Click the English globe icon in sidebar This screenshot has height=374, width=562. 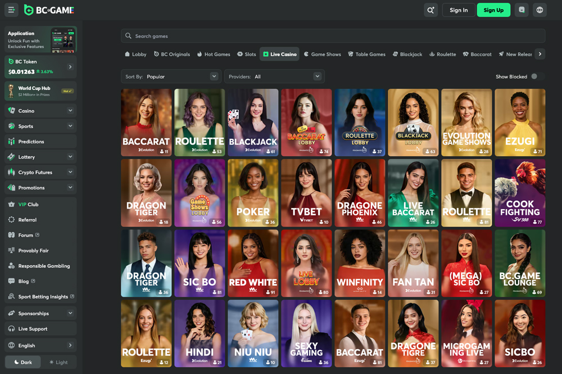pyautogui.click(x=11, y=345)
